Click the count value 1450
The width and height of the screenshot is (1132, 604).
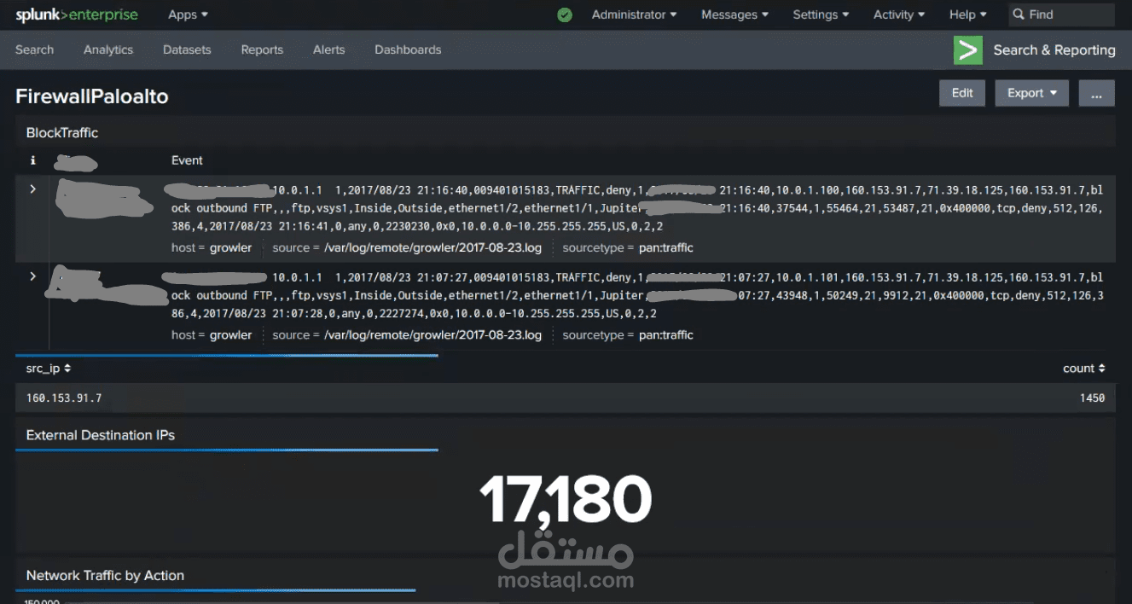coord(1092,398)
